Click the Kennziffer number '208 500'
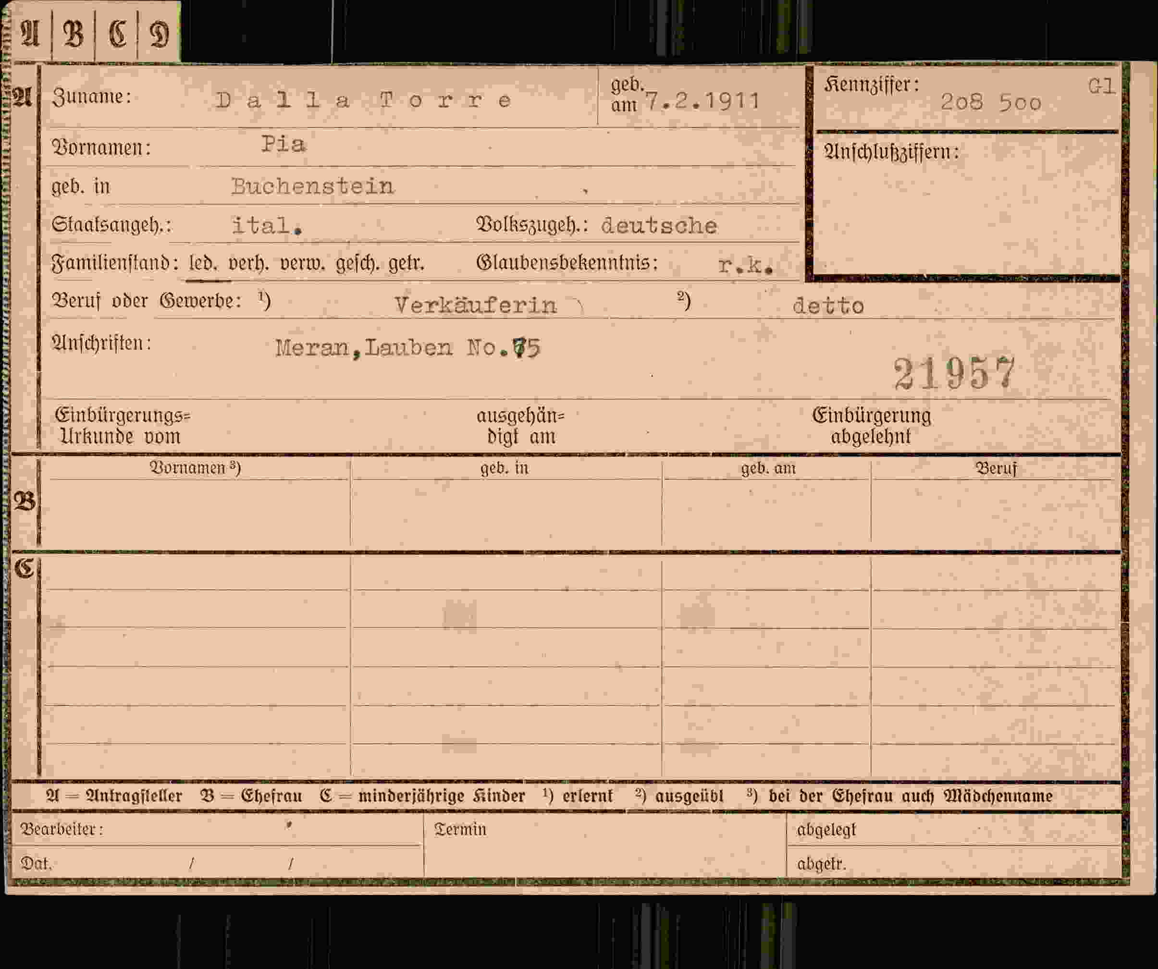Image resolution: width=1158 pixels, height=969 pixels. 991,102
